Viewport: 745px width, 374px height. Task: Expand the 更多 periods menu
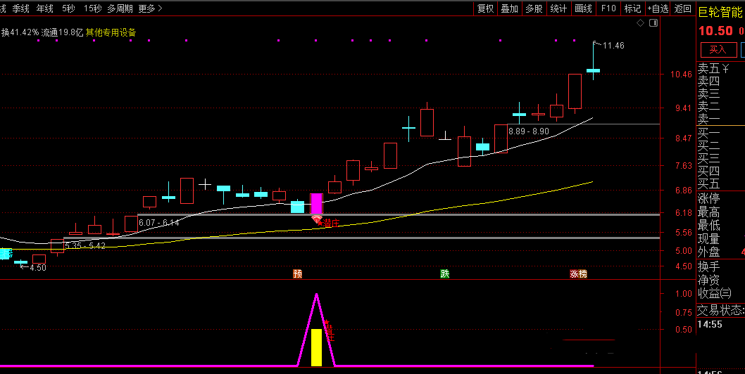(150, 8)
